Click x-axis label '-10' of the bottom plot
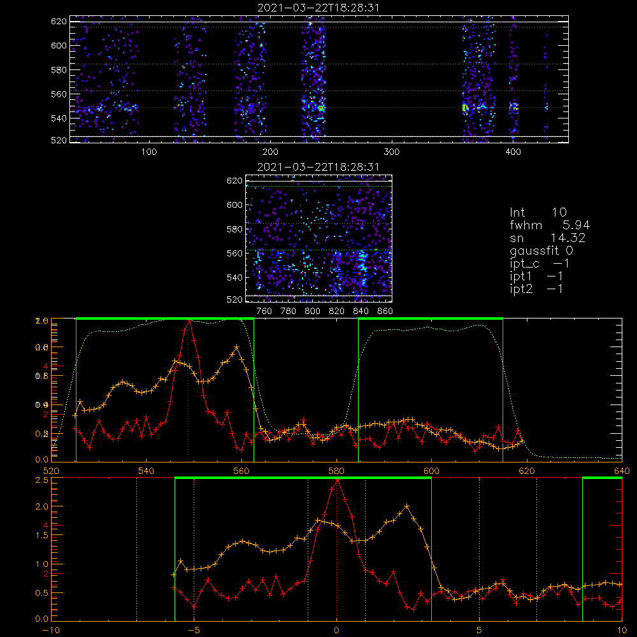637x637 pixels. click(x=51, y=631)
